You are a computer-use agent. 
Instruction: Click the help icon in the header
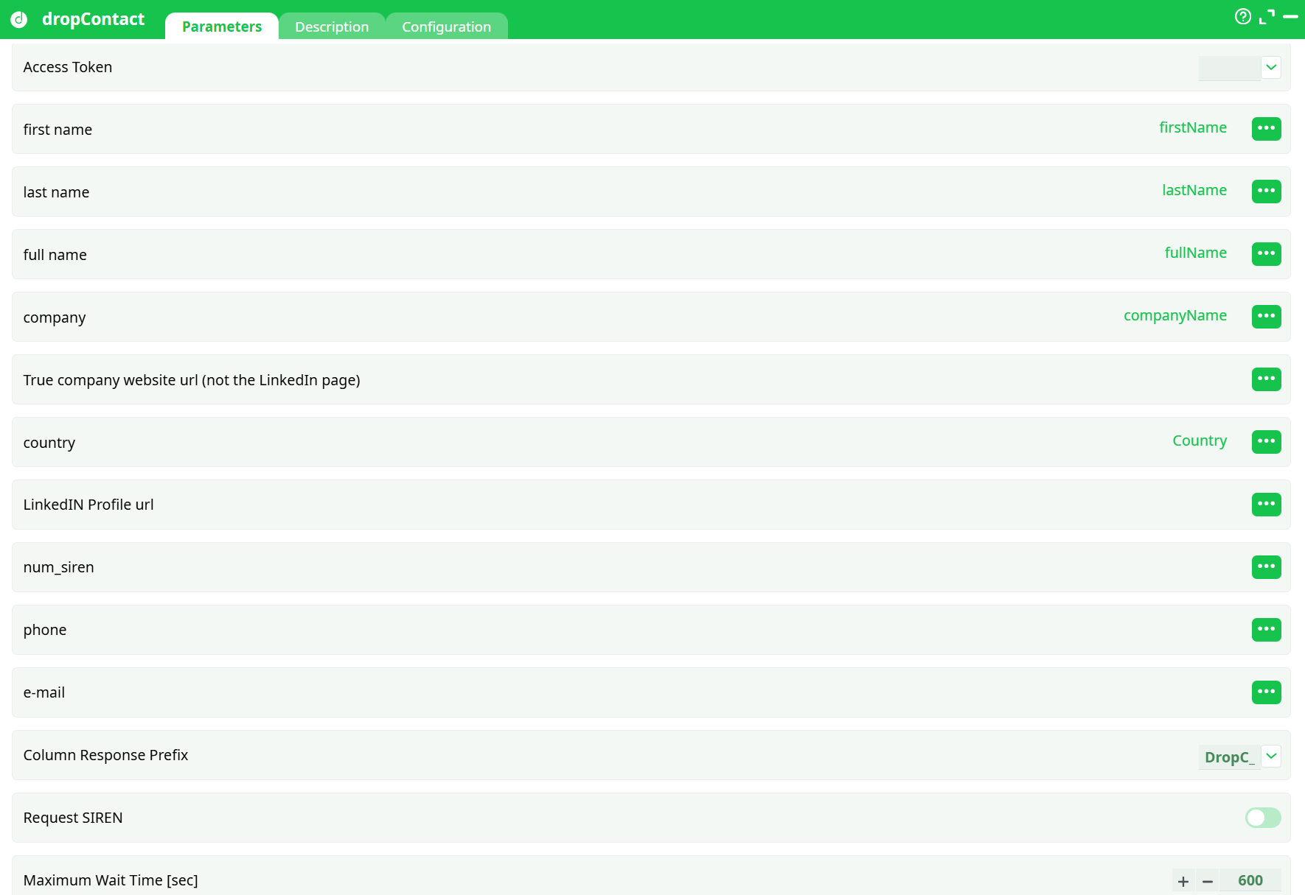point(1243,16)
